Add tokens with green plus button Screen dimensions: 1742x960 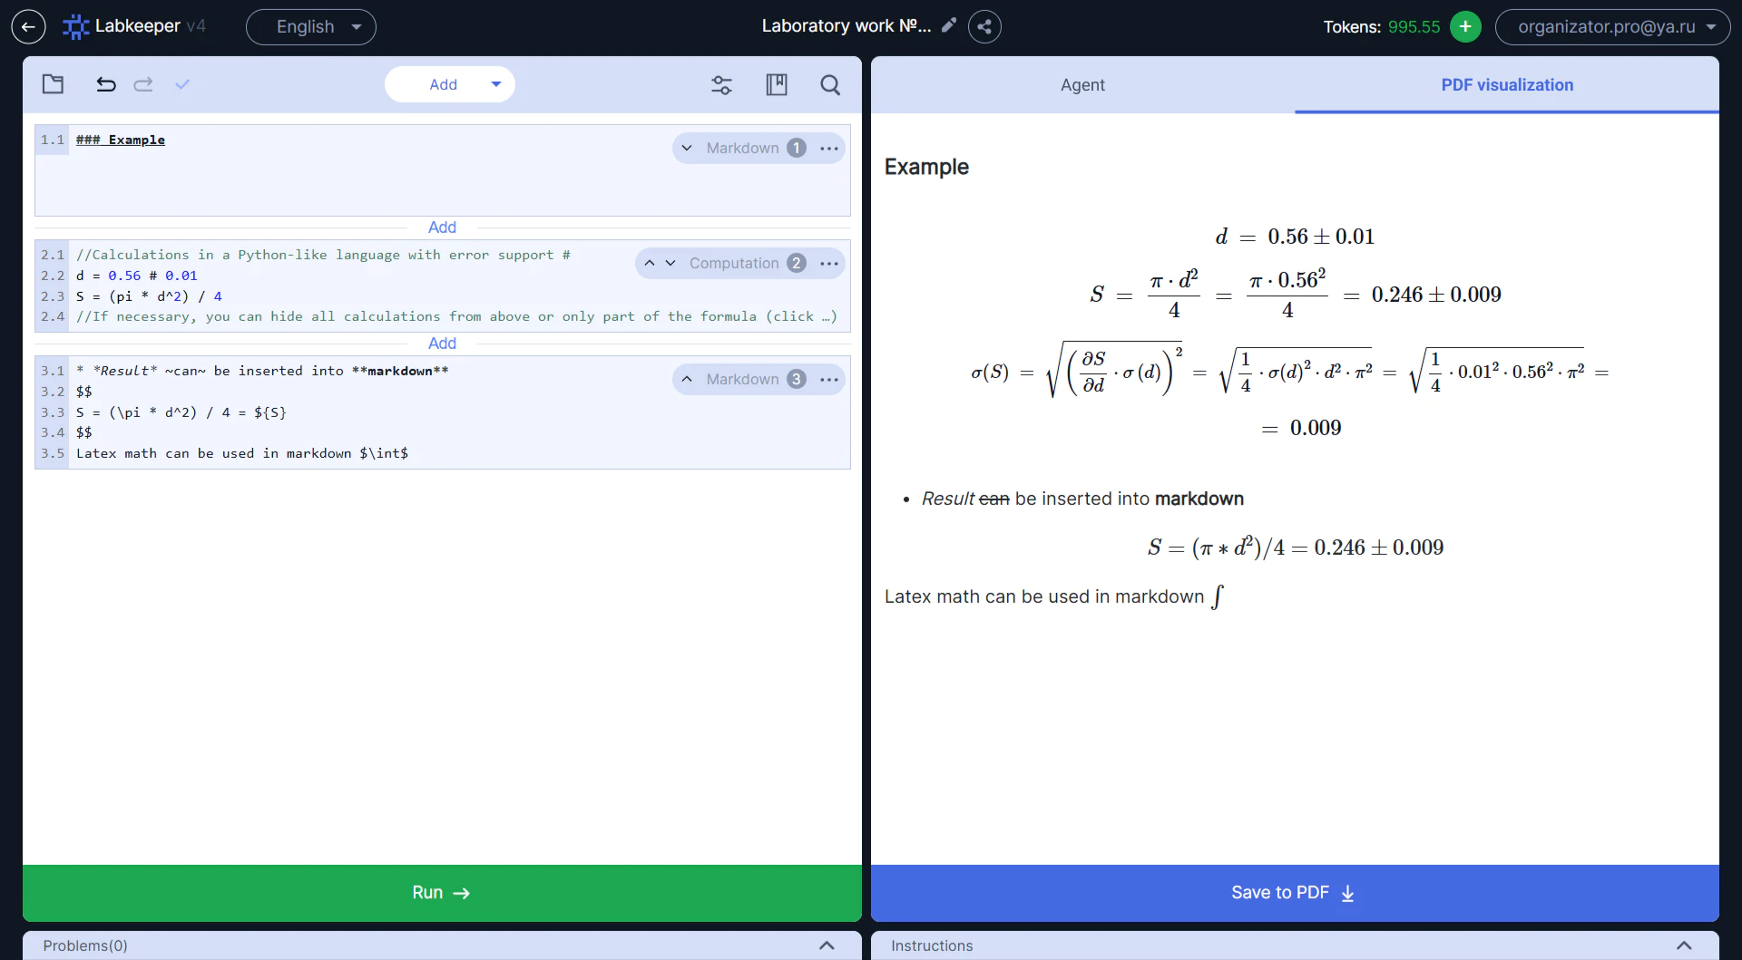tap(1465, 26)
